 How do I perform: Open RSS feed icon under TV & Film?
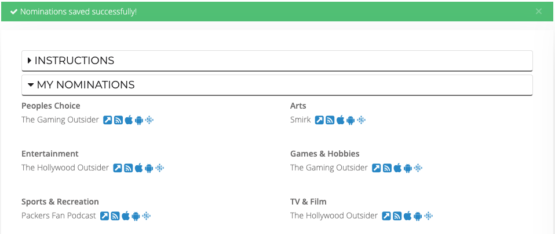pyautogui.click(x=397, y=216)
